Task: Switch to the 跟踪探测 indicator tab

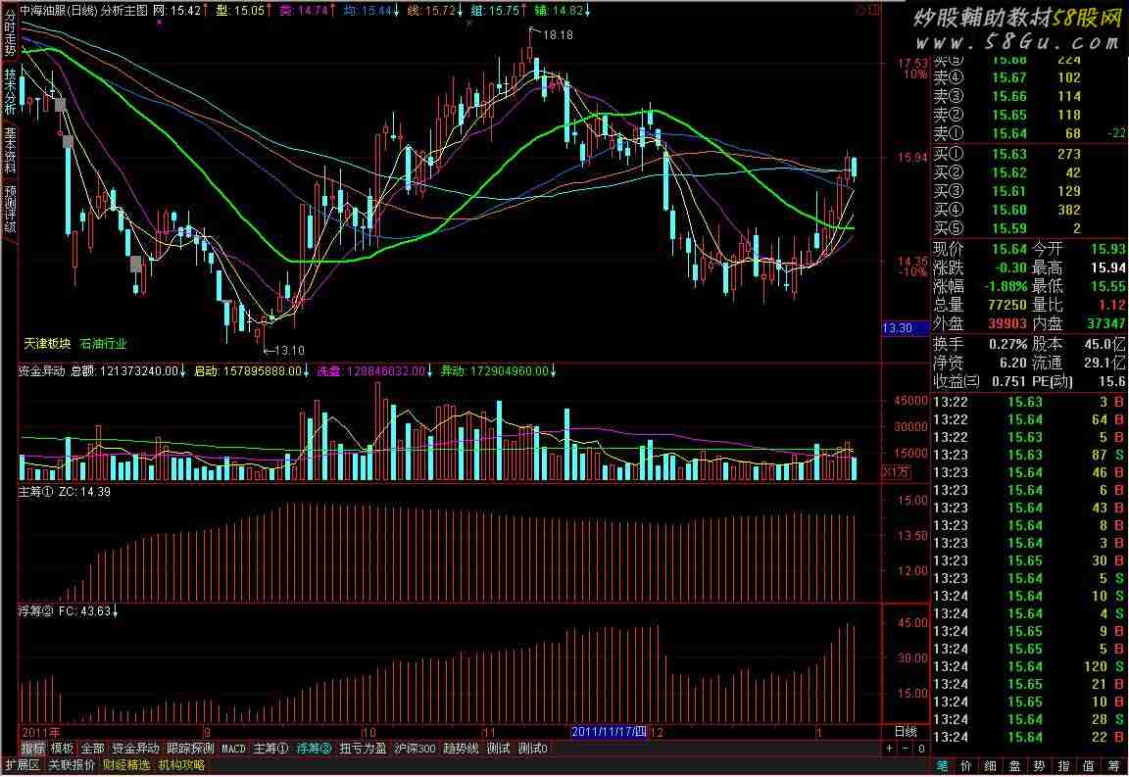Action: [x=191, y=749]
